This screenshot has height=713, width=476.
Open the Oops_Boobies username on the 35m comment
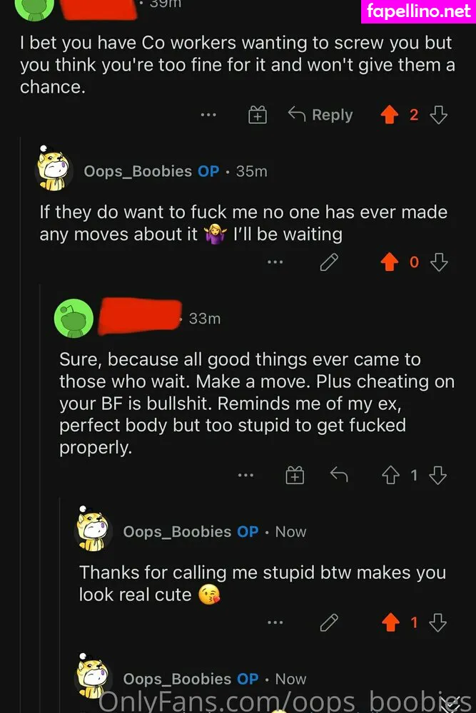coord(138,171)
